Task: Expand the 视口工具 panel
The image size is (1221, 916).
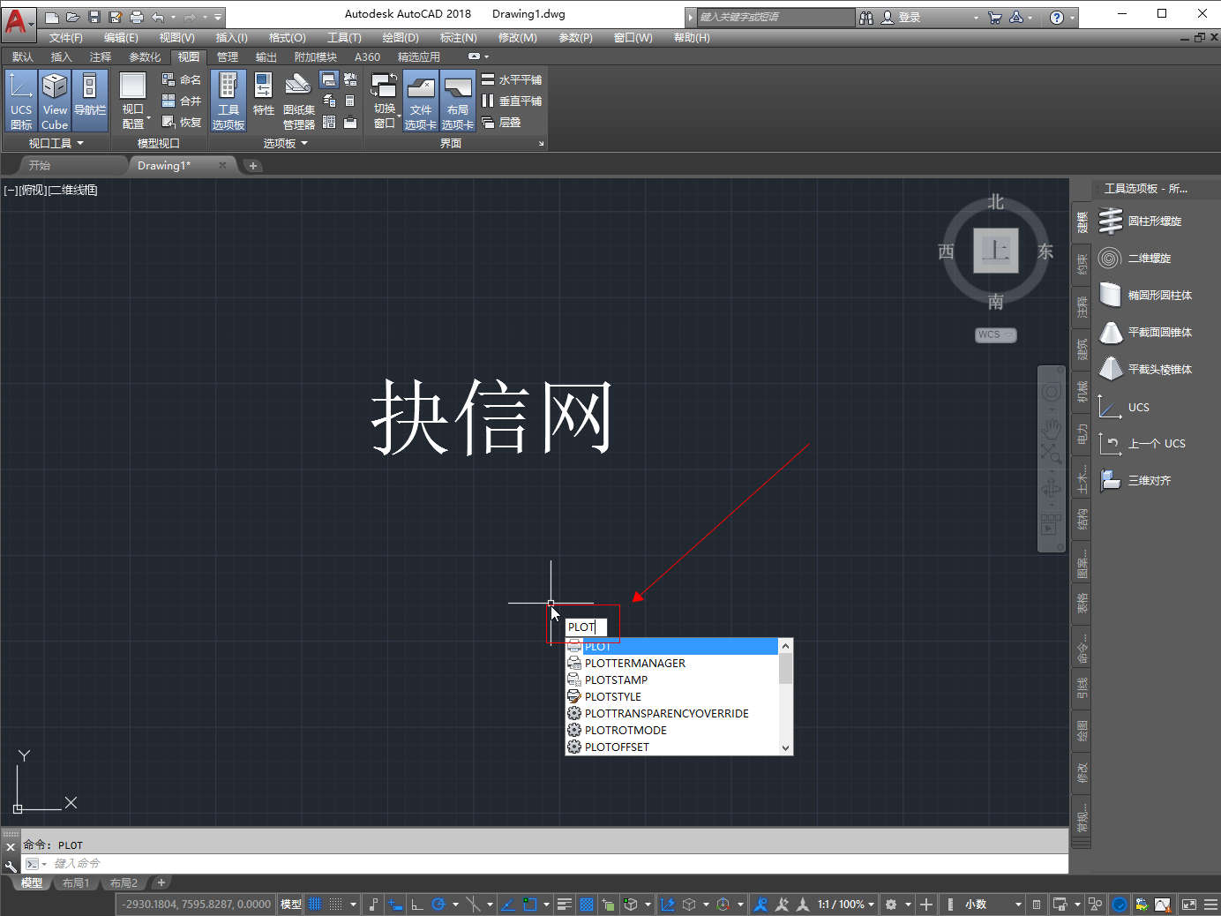Action: point(56,143)
